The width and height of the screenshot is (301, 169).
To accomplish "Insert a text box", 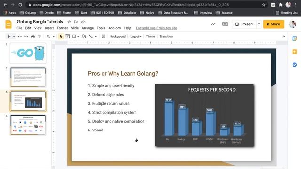I will (x=68, y=37).
